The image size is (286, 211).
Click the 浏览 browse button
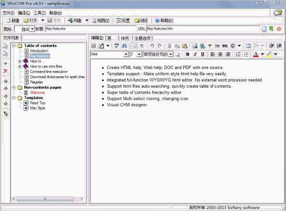pyautogui.click(x=141, y=21)
